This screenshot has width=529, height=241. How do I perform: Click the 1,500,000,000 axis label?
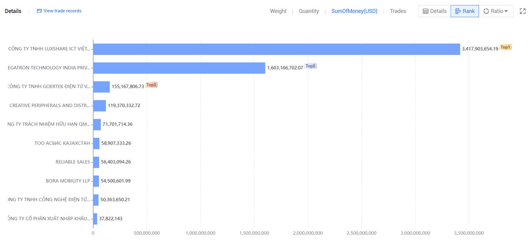tap(254, 233)
